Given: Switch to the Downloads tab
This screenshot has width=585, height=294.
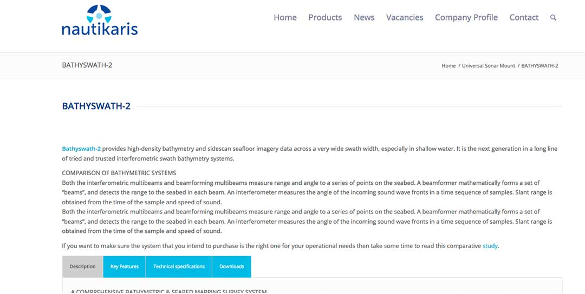Looking at the screenshot, I should [x=232, y=266].
